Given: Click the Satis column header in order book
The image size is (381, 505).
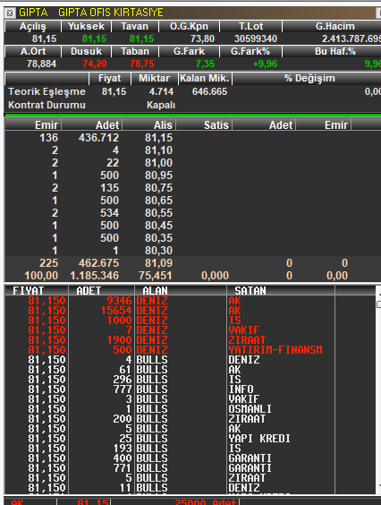Looking at the screenshot, I should (x=204, y=124).
